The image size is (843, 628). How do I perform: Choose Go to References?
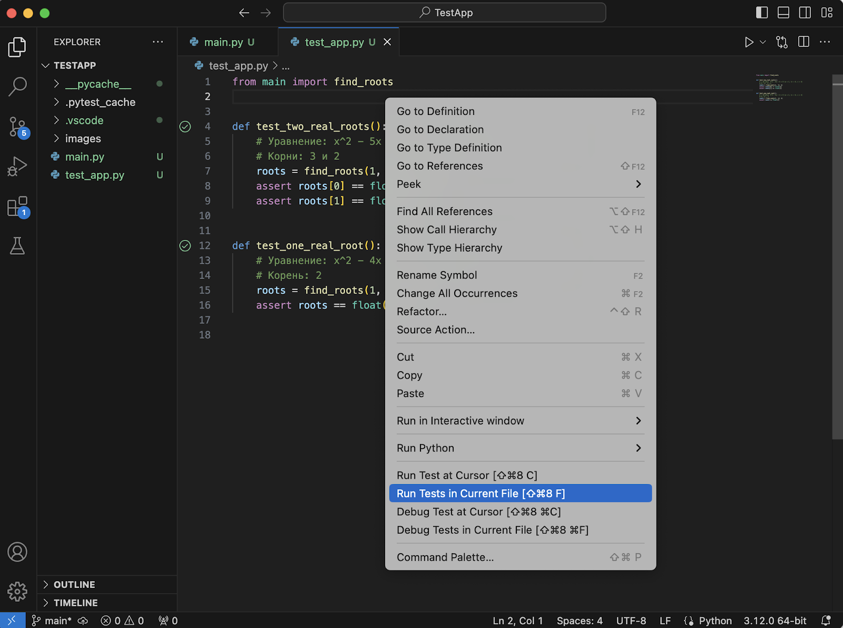[x=521, y=166]
